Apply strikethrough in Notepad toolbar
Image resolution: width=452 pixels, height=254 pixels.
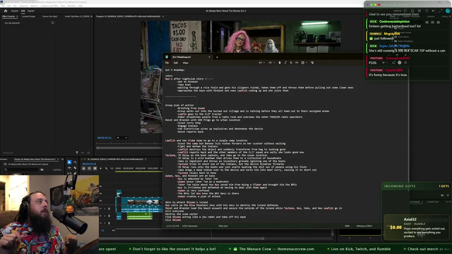click(x=291, y=63)
